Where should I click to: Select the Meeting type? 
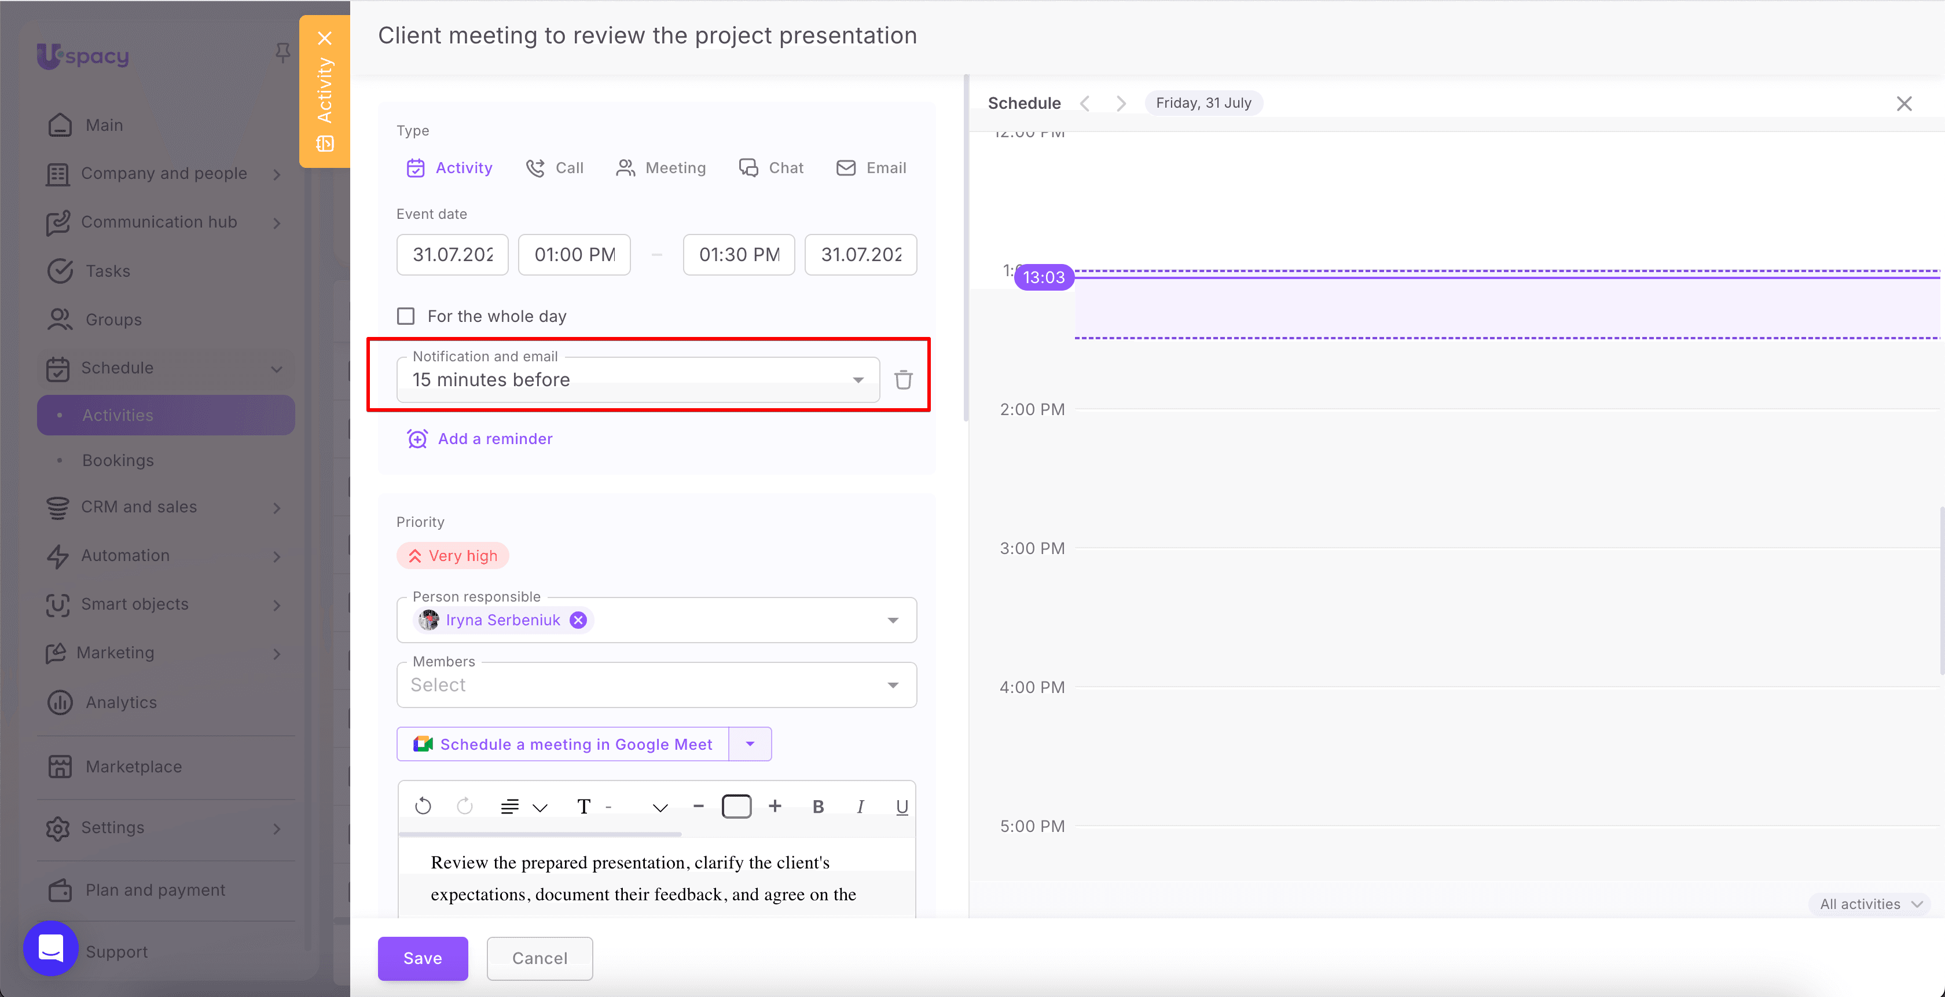tap(660, 168)
